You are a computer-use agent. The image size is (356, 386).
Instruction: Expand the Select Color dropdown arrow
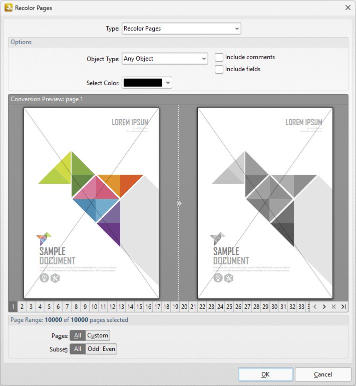[168, 83]
